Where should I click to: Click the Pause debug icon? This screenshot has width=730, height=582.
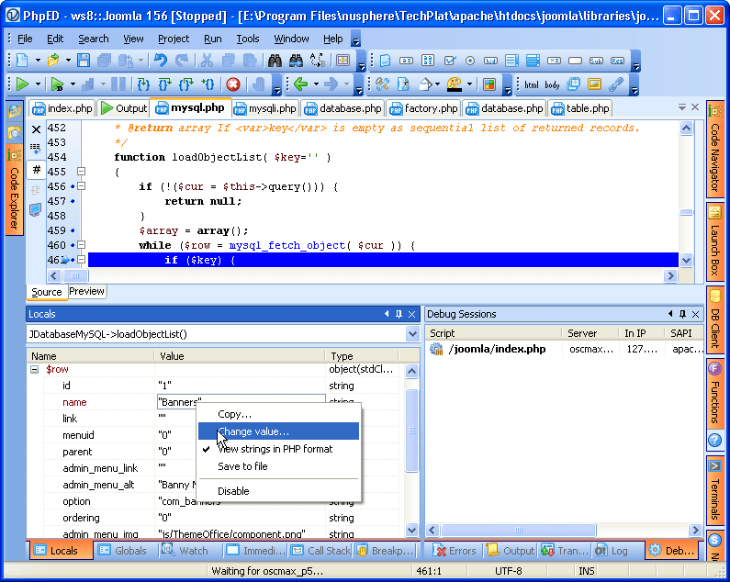click(118, 84)
